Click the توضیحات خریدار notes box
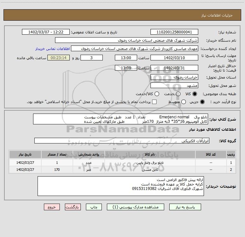 pyautogui.click(x=121, y=186)
